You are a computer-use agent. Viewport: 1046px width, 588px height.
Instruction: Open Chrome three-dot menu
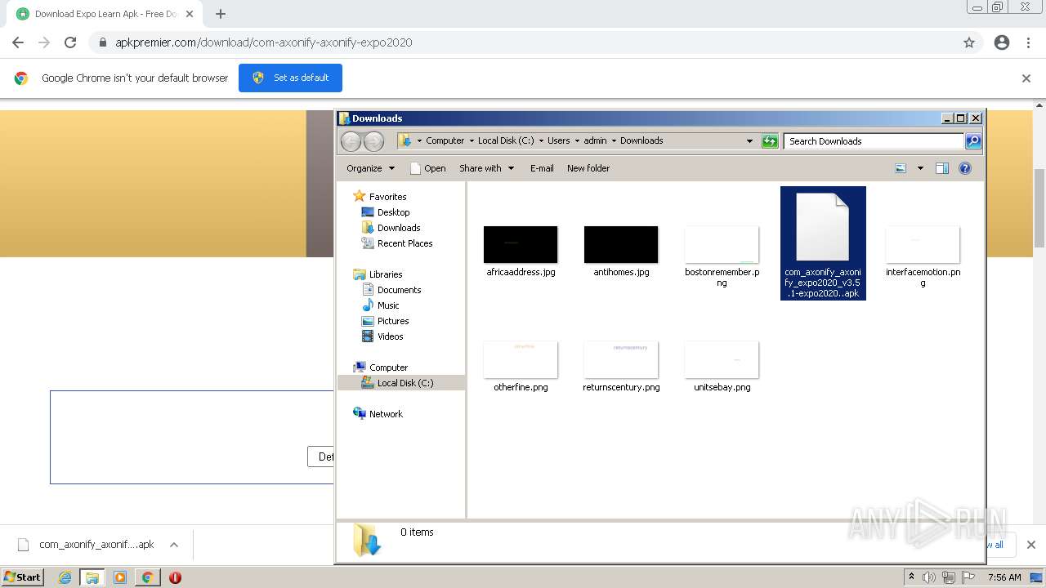pos(1028,42)
